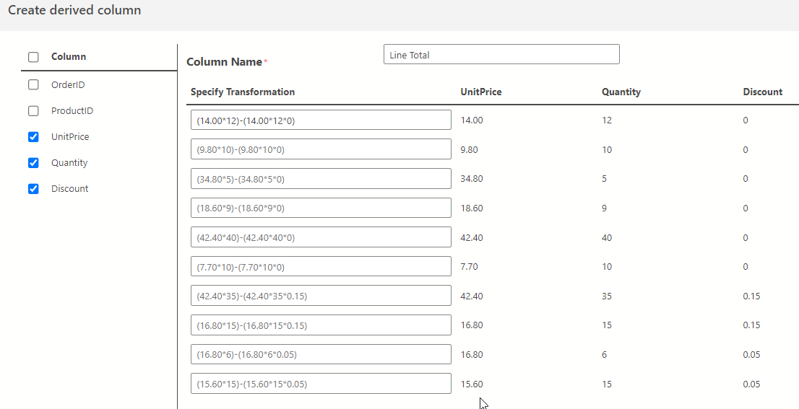Select the input showing (16.80*15)-(16.80*15*0.15)
Viewport: 799px width, 409px height.
tap(321, 325)
